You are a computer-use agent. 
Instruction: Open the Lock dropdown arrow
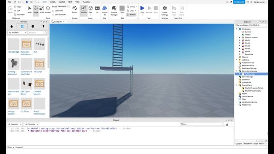pos(135,11)
